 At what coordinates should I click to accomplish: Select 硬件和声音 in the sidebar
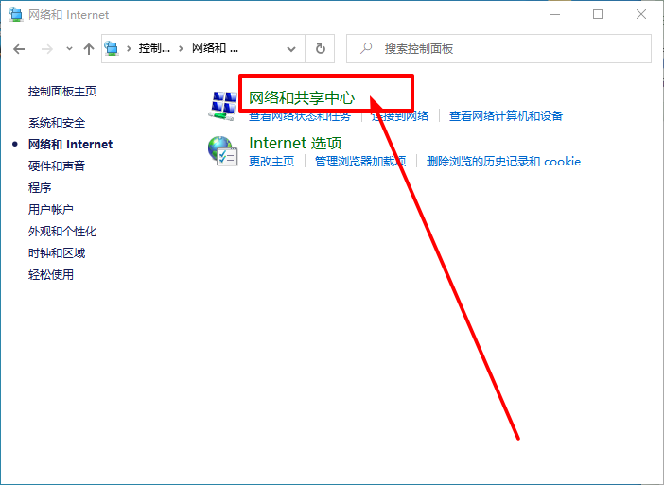(57, 166)
